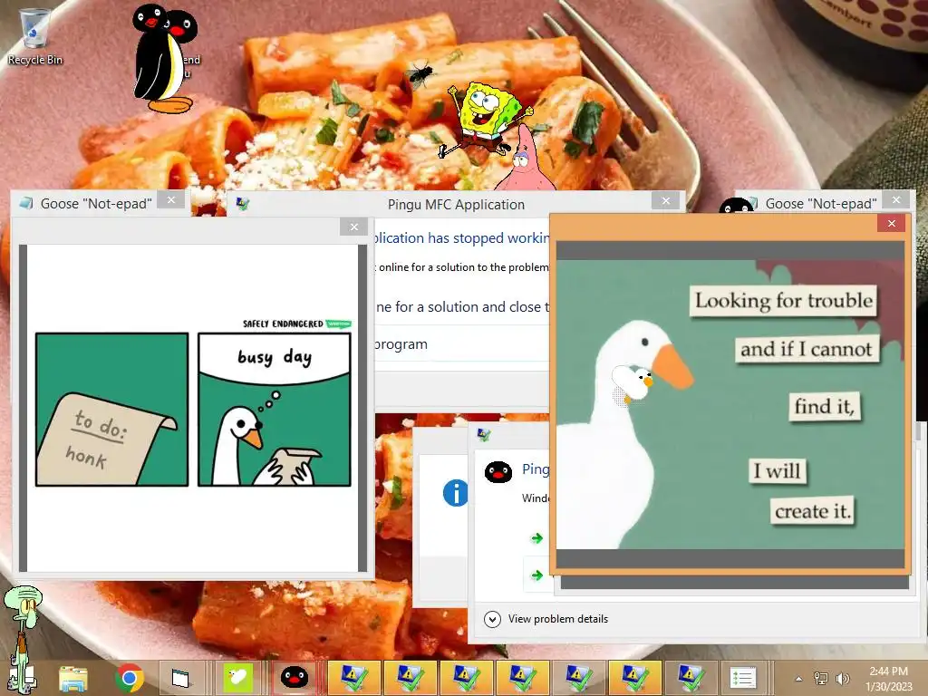Click the Pingu face behind right Not-epad window

click(736, 206)
